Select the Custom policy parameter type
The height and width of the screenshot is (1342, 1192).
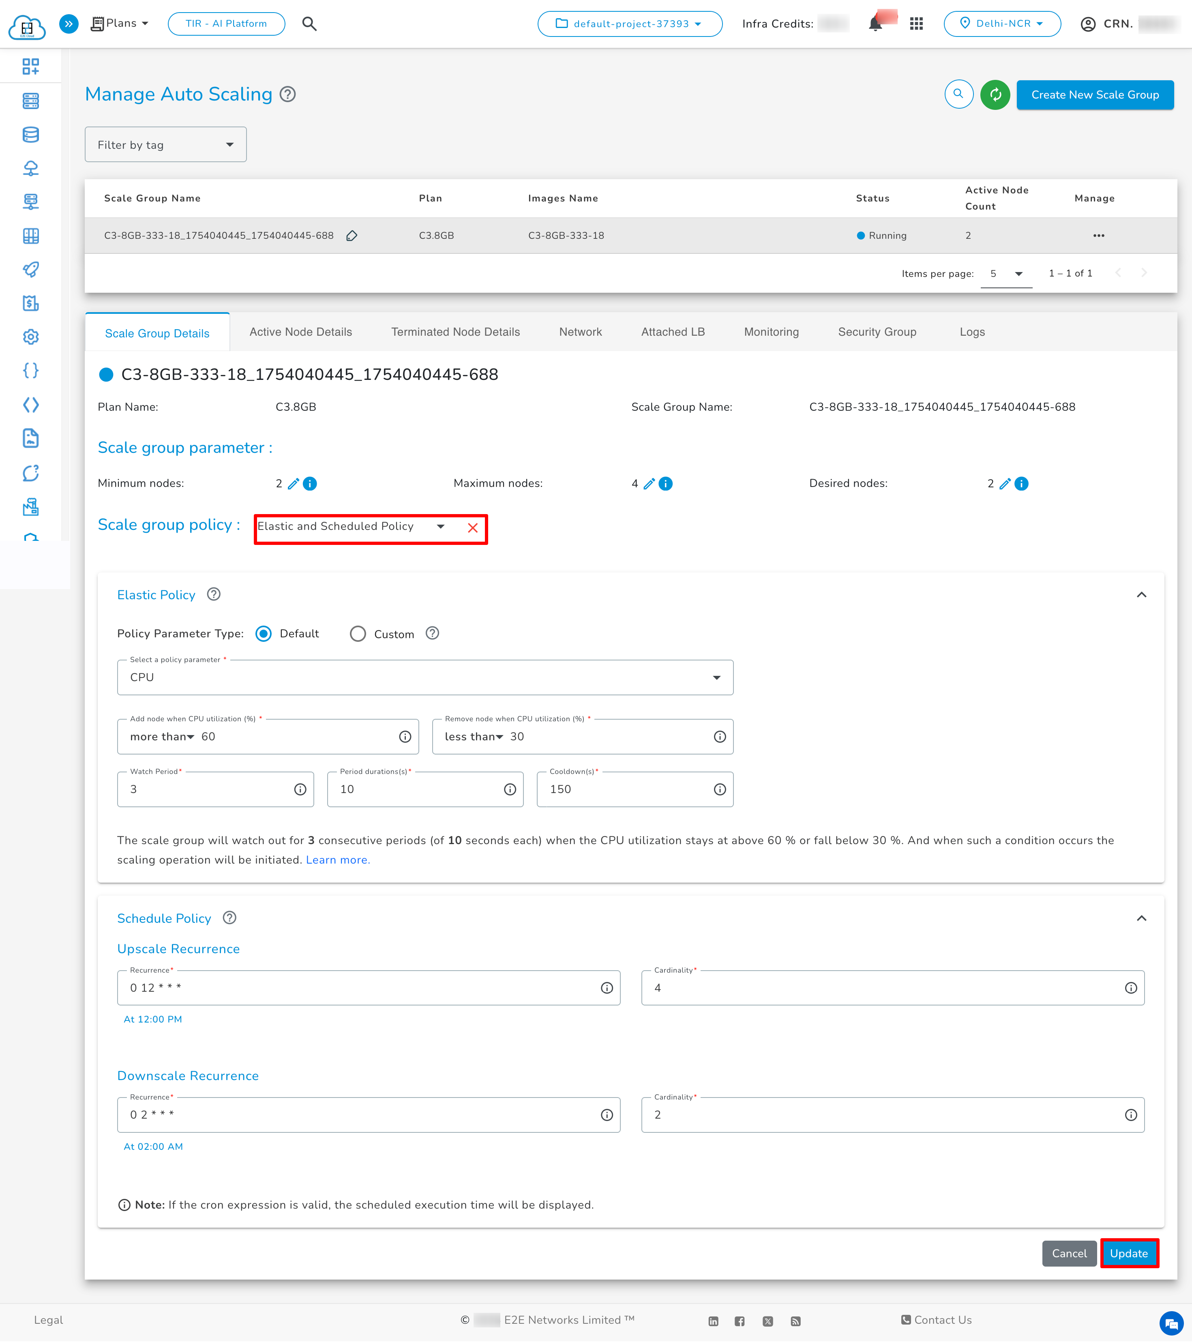358,634
